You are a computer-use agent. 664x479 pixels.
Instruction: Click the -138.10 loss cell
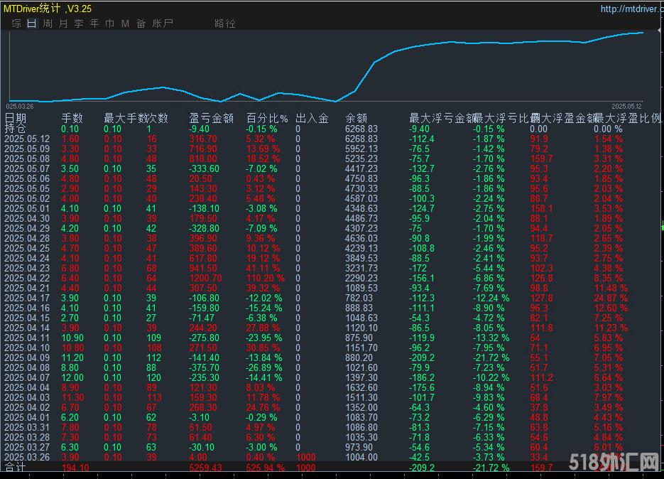tap(204, 208)
